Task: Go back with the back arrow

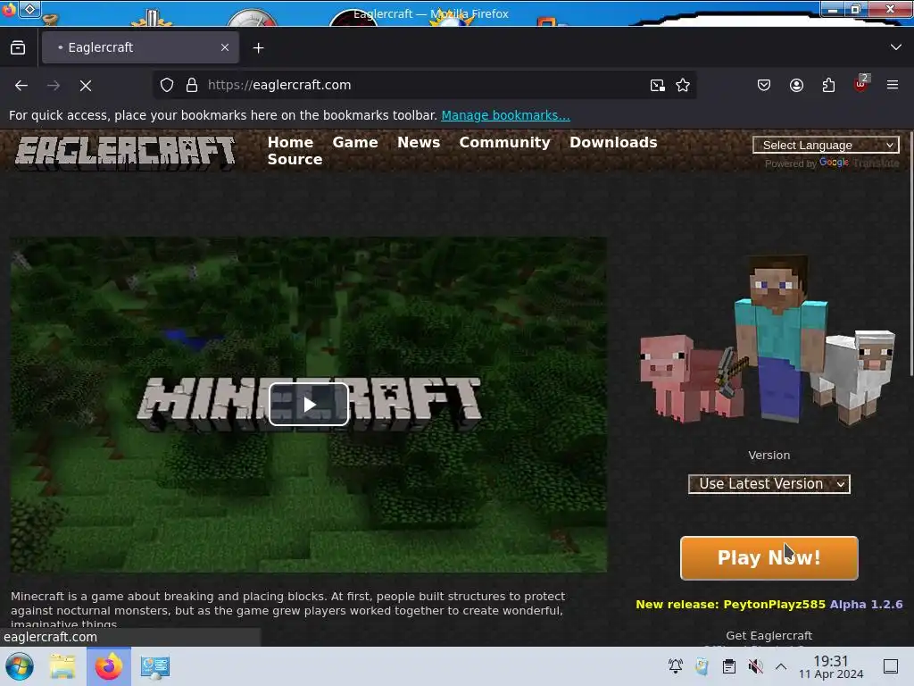Action: (21, 85)
